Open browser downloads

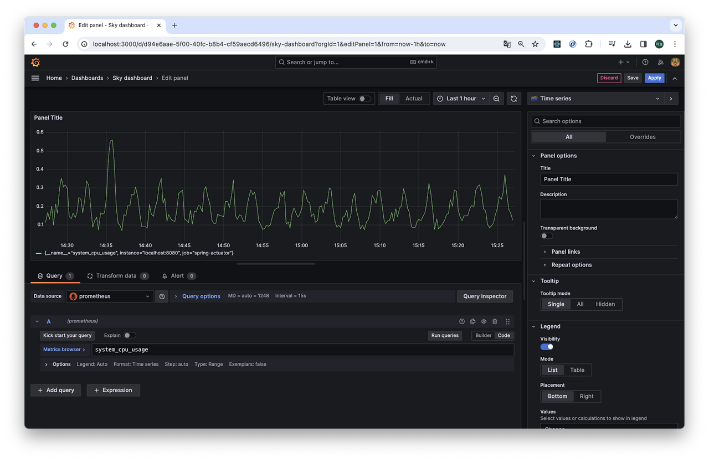(x=628, y=44)
